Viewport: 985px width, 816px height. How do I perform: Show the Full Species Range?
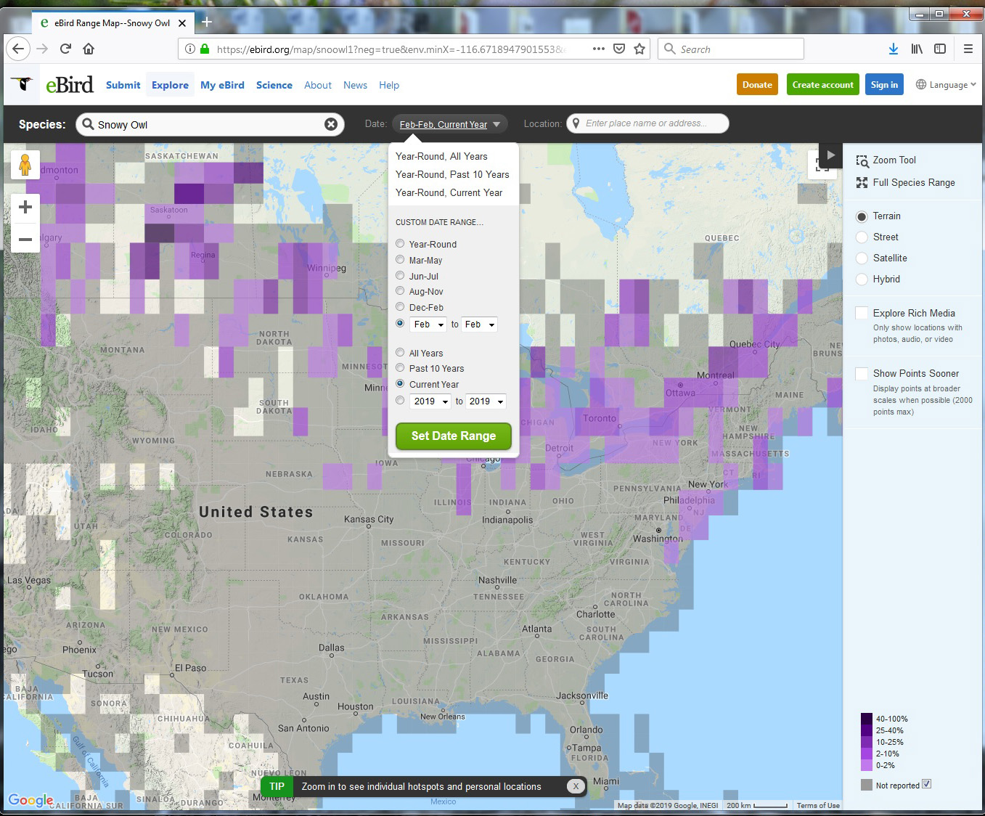(905, 183)
